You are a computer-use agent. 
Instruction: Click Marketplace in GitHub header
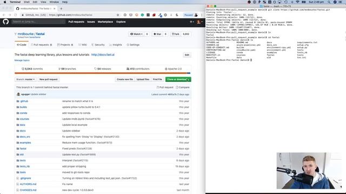click(x=105, y=22)
